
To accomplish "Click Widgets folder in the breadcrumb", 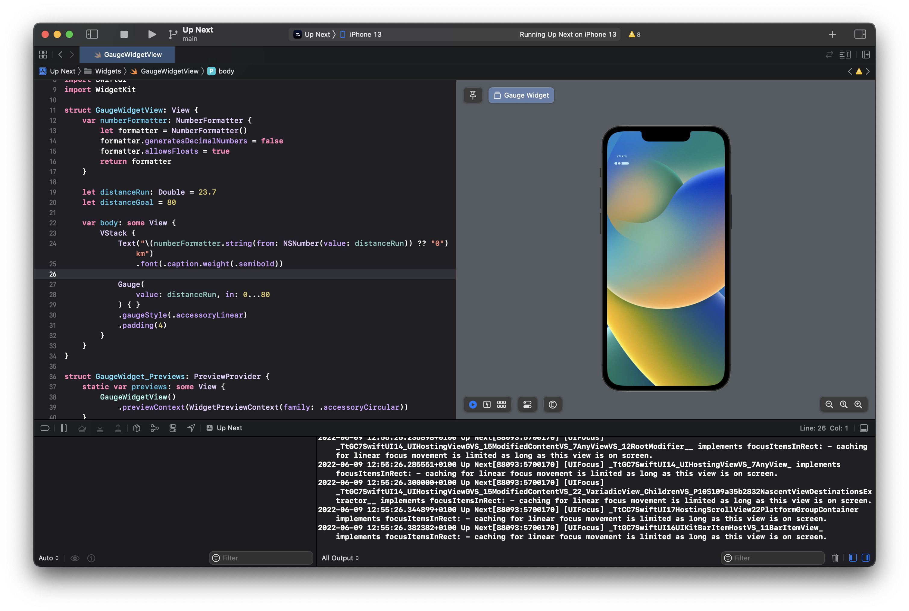I will 108,71.
